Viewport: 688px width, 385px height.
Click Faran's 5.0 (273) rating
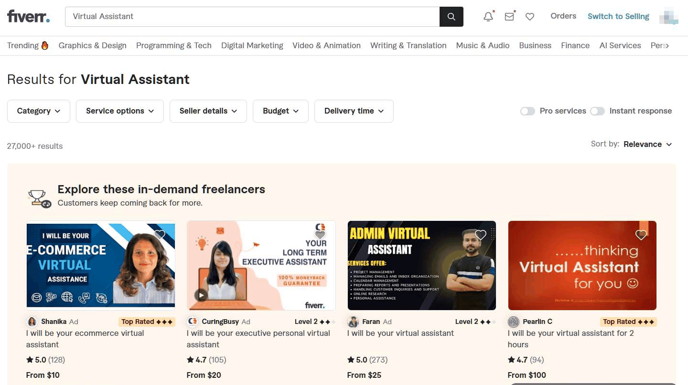click(x=367, y=360)
